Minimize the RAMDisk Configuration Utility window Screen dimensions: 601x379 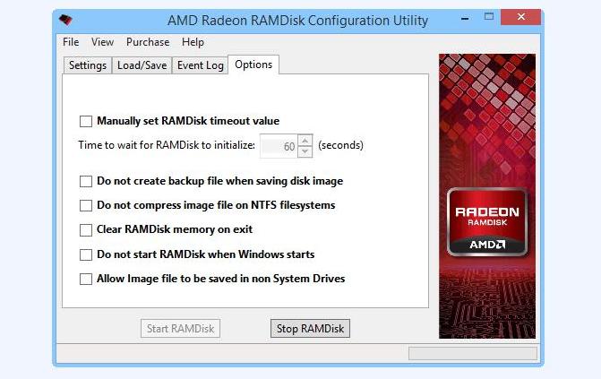[x=465, y=18]
